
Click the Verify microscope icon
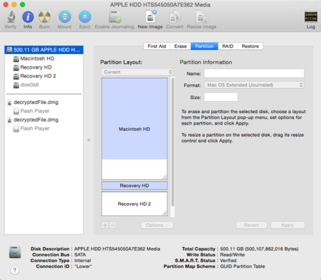[11, 17]
